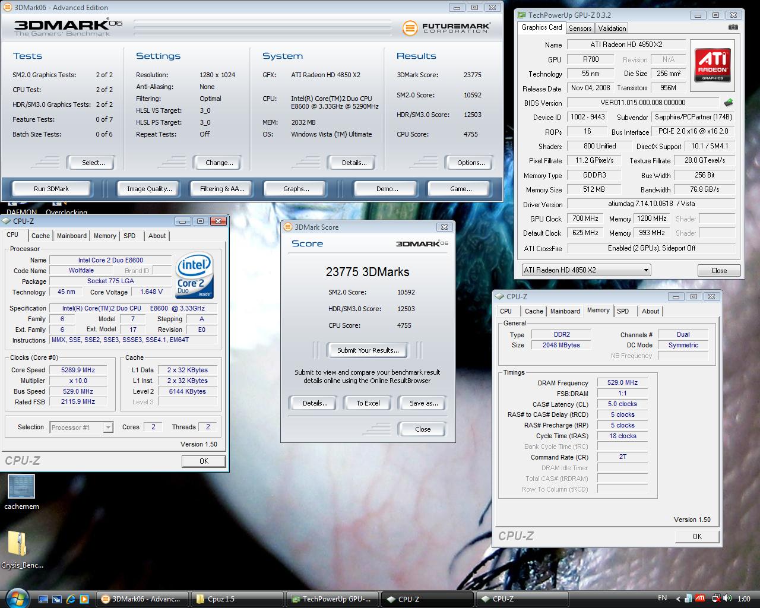This screenshot has height=608, width=760.
Task: Select Graphics Card tab in GPU-Z
Action: pyautogui.click(x=541, y=27)
